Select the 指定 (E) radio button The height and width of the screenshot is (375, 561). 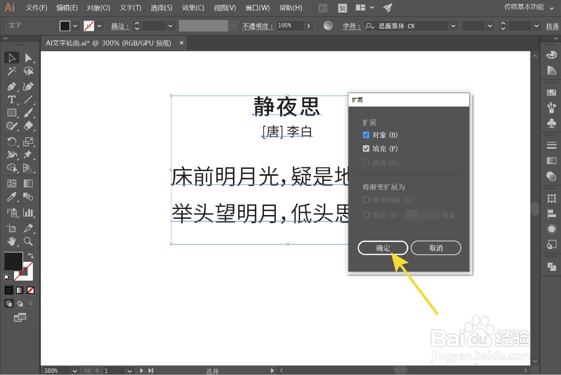(x=366, y=215)
